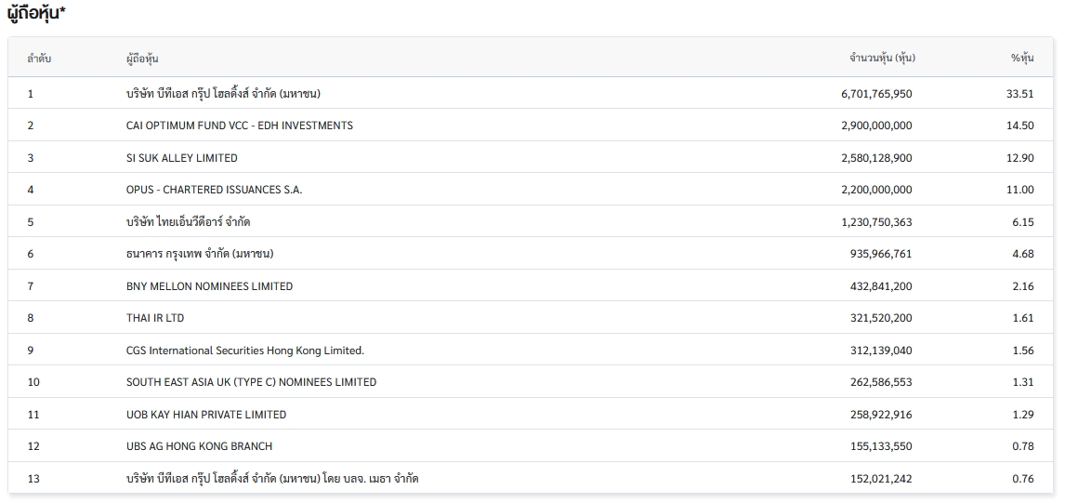Click UOB KAY HIAN PRIVATE LIMITED
The height and width of the screenshot is (503, 1065).
coord(206,415)
